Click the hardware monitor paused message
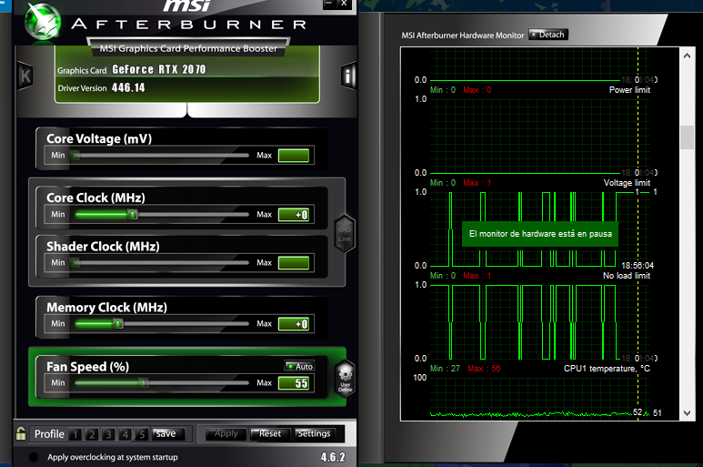 click(540, 234)
